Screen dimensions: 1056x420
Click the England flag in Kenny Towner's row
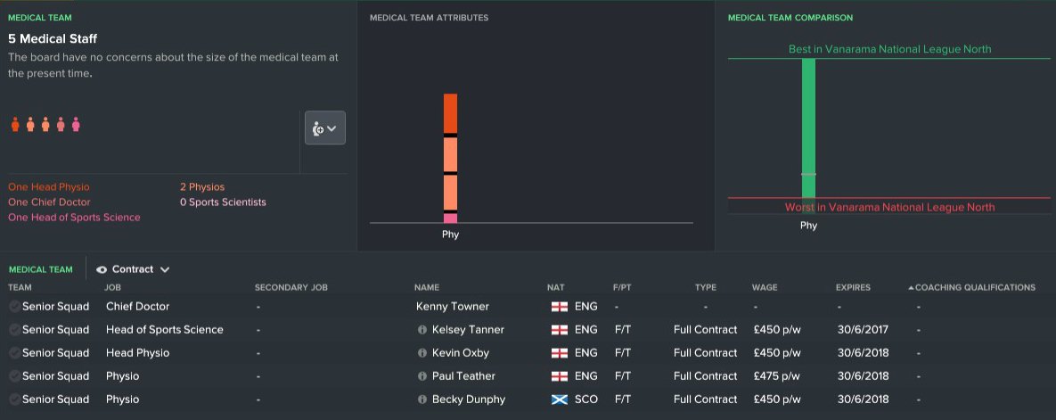pos(560,307)
